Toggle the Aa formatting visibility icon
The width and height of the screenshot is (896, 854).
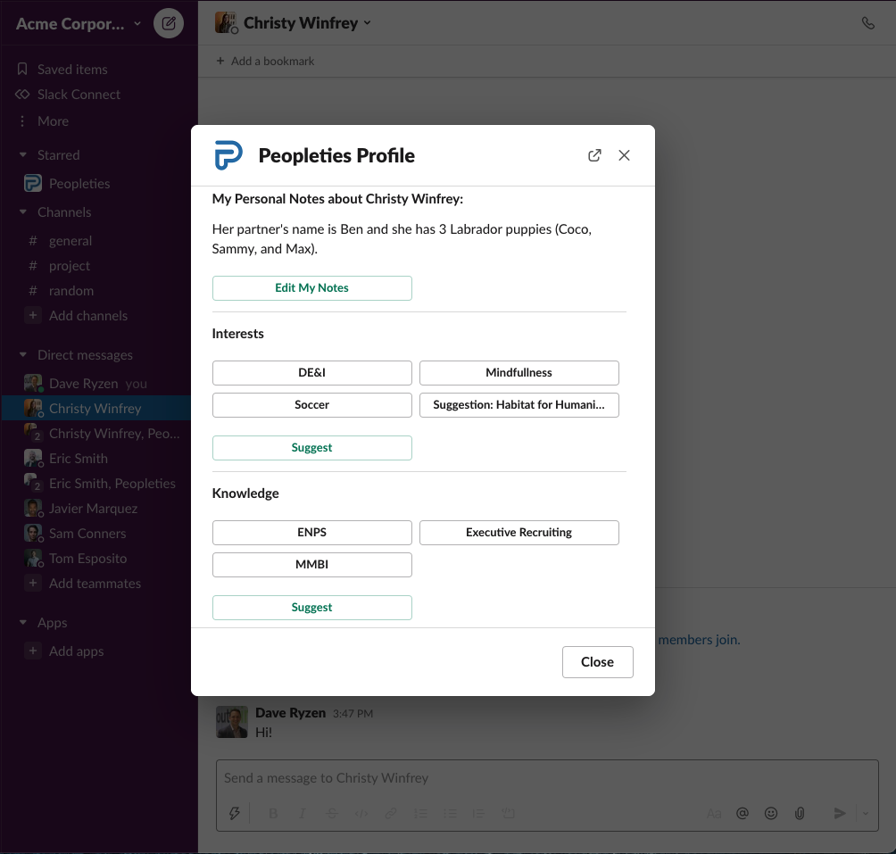click(714, 813)
